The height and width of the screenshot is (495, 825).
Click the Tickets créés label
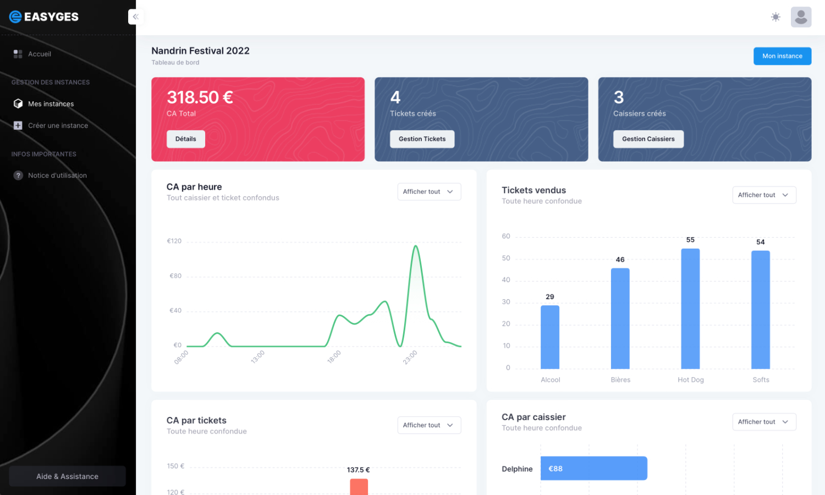pyautogui.click(x=413, y=113)
